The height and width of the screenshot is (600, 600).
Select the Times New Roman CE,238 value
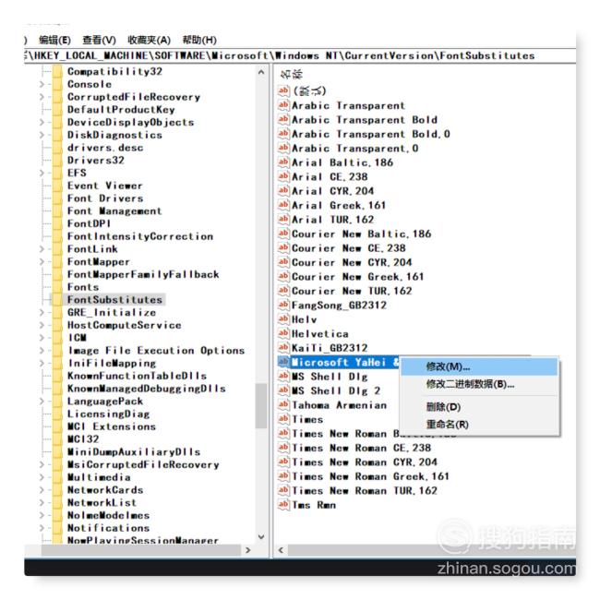coord(361,448)
